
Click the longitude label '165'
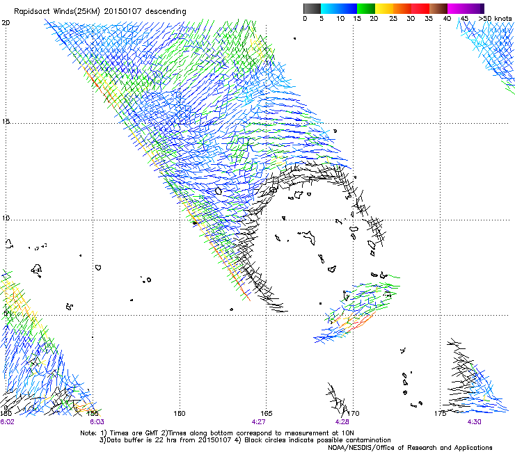(267, 413)
